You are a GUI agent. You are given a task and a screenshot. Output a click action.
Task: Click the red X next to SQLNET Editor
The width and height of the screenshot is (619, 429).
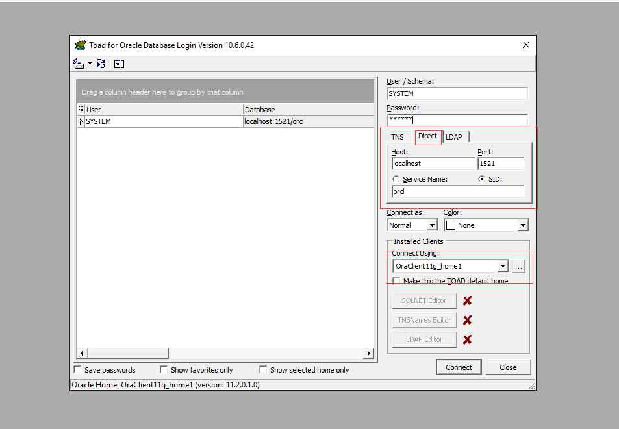pyautogui.click(x=467, y=300)
